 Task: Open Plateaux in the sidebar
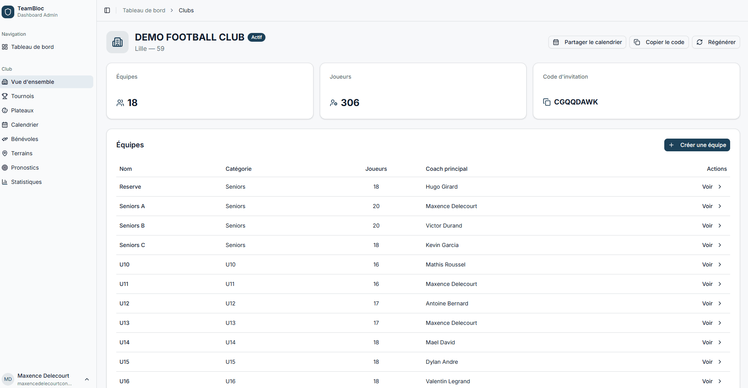22,110
